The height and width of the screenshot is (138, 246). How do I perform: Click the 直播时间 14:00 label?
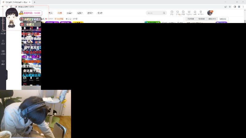pos(32,13)
